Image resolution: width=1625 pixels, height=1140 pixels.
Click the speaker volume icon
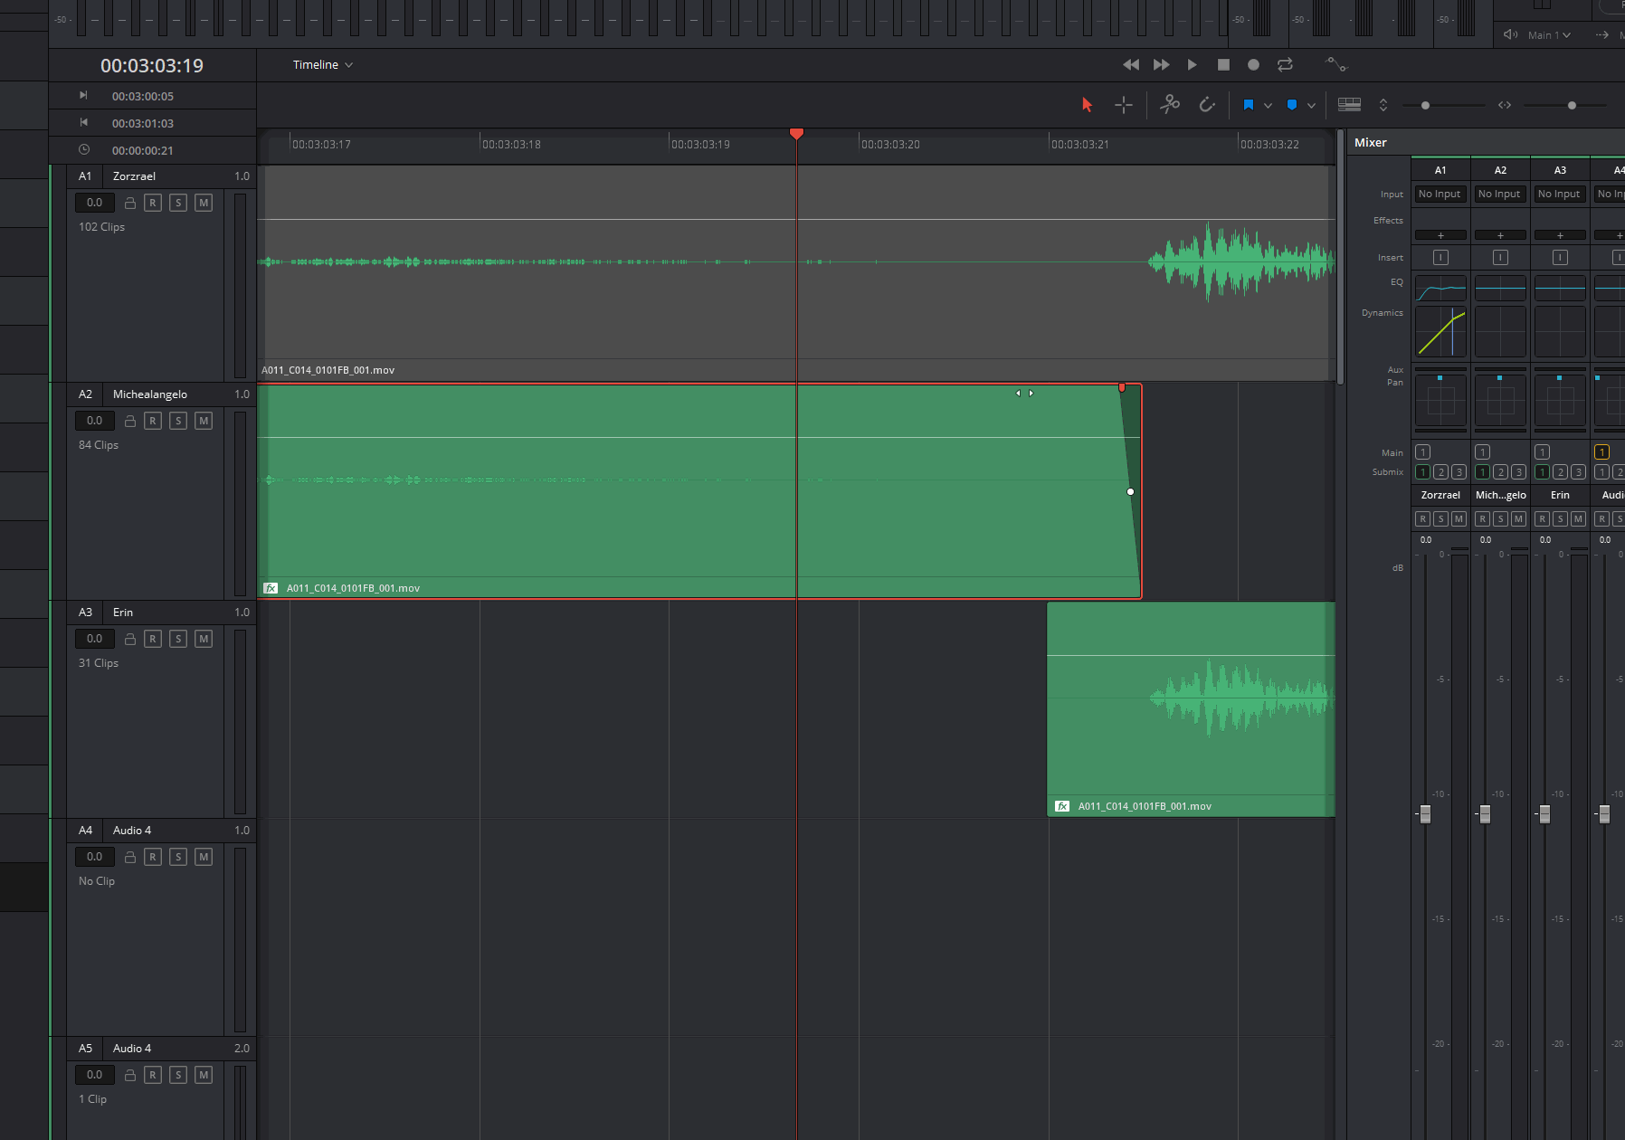coord(1510,34)
